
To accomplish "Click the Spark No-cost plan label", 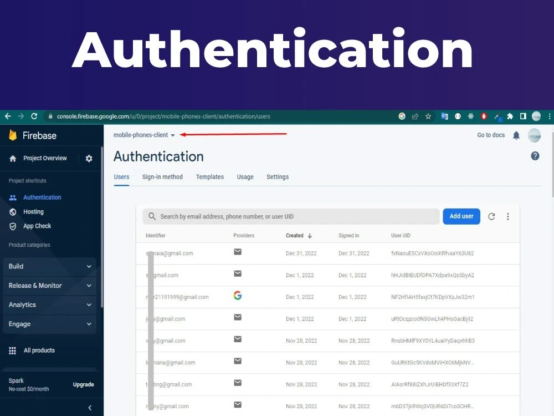I will pos(29,384).
